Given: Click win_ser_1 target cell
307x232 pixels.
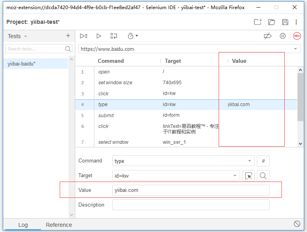Looking at the screenshot, I should (x=174, y=142).
